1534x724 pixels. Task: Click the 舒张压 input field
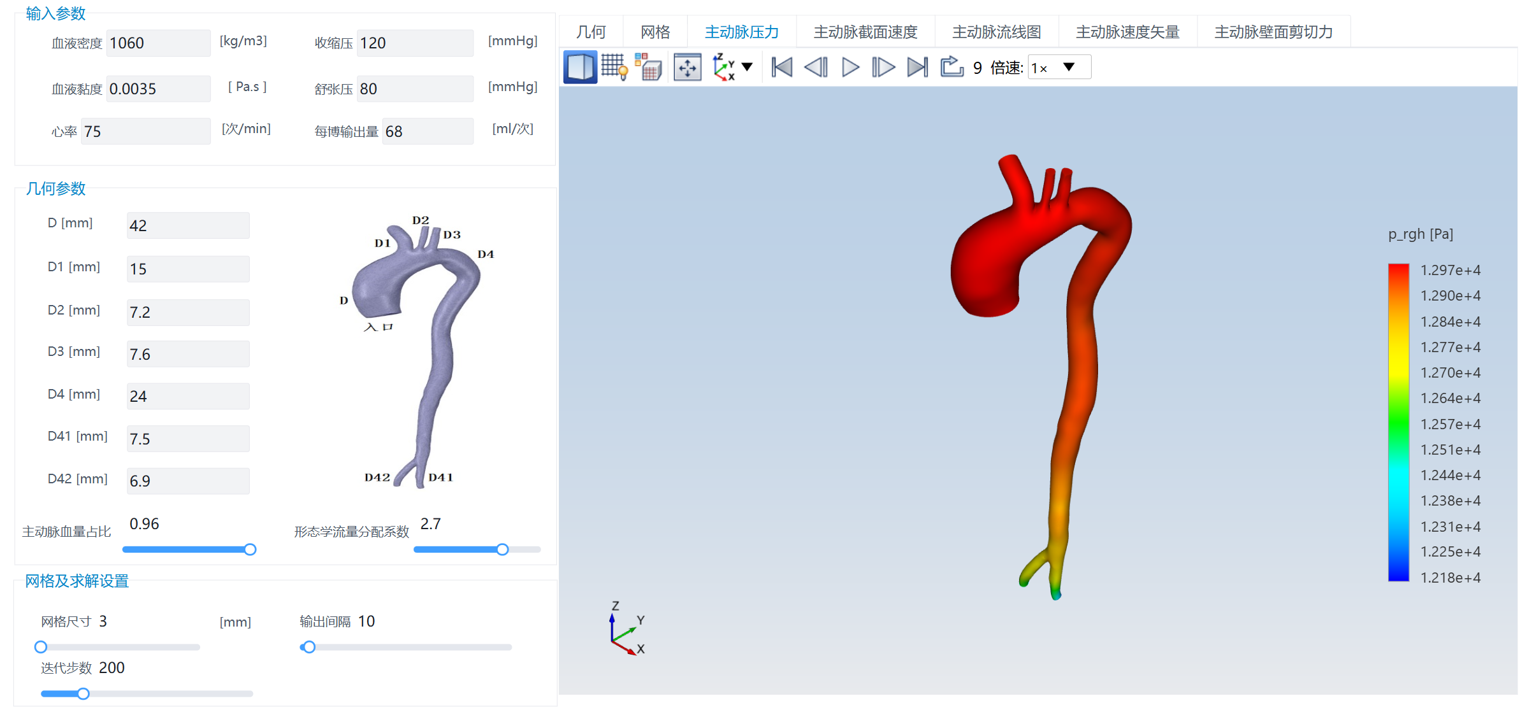click(415, 89)
